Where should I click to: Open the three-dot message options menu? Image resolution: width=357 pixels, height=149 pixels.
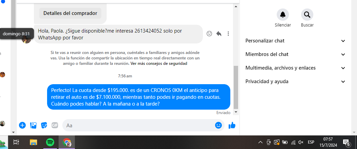(228, 34)
